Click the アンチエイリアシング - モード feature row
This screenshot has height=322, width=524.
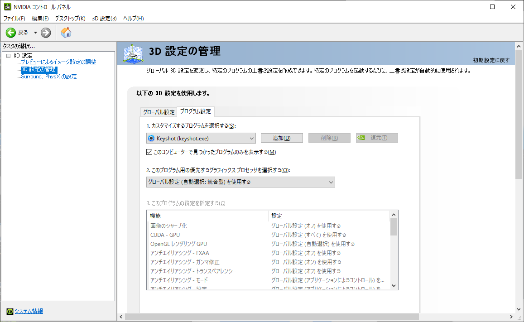(269, 280)
